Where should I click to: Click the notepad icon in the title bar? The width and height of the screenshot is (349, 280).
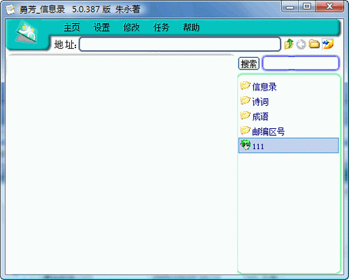[x=10, y=10]
